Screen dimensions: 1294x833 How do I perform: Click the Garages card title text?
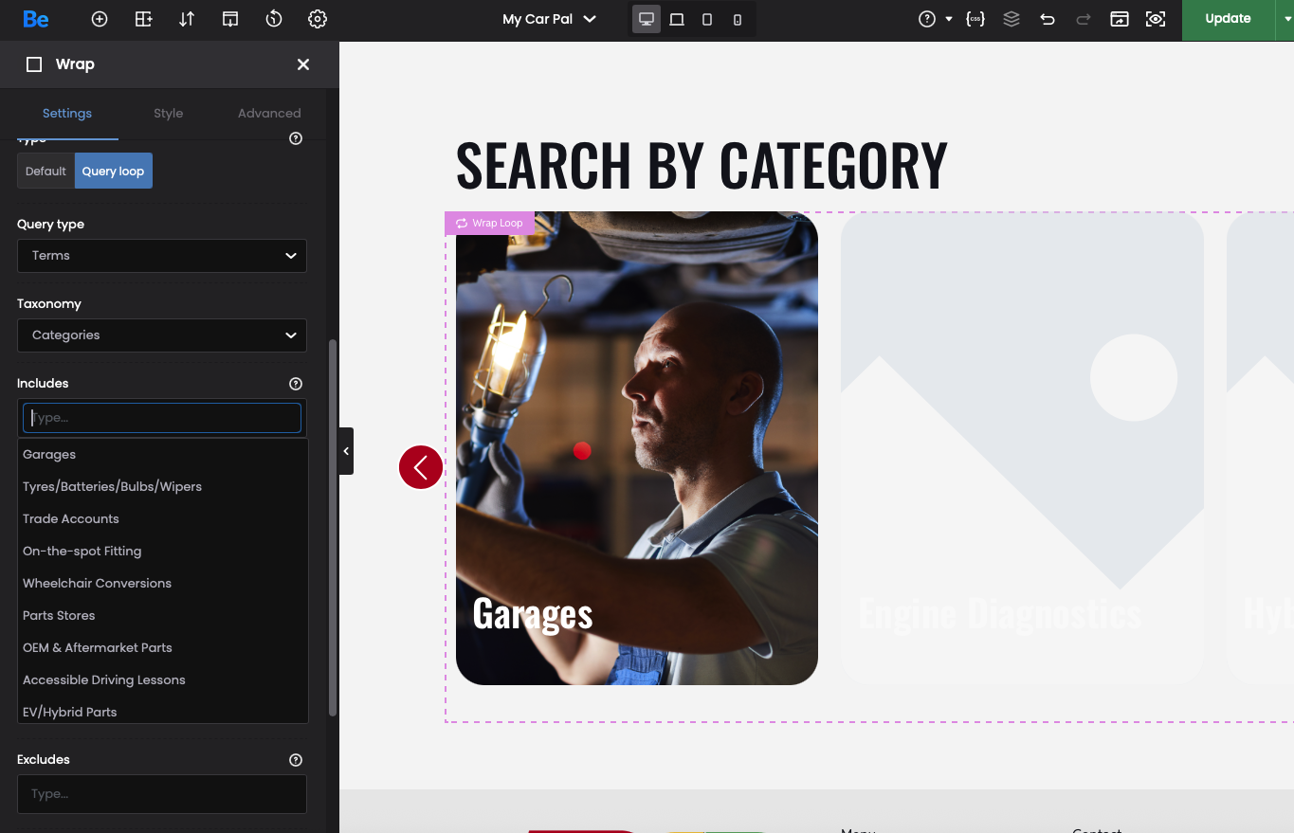[x=533, y=613]
